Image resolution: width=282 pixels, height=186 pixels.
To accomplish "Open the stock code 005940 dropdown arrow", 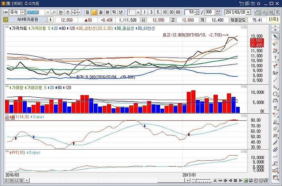I will tap(48, 12).
